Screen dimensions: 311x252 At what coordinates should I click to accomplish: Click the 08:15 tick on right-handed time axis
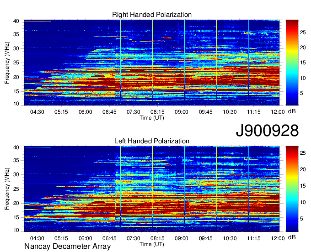(157, 112)
